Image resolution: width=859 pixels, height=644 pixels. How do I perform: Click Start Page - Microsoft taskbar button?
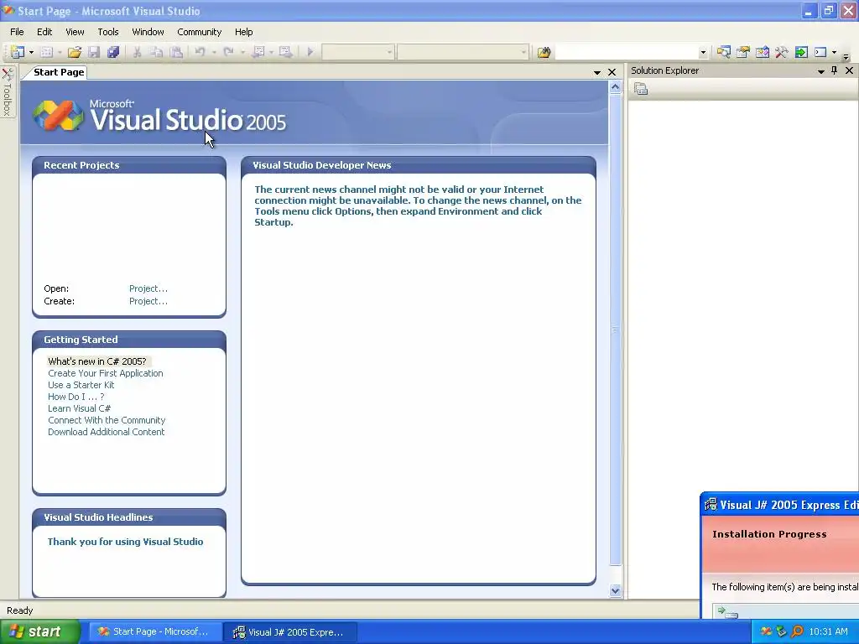click(156, 632)
